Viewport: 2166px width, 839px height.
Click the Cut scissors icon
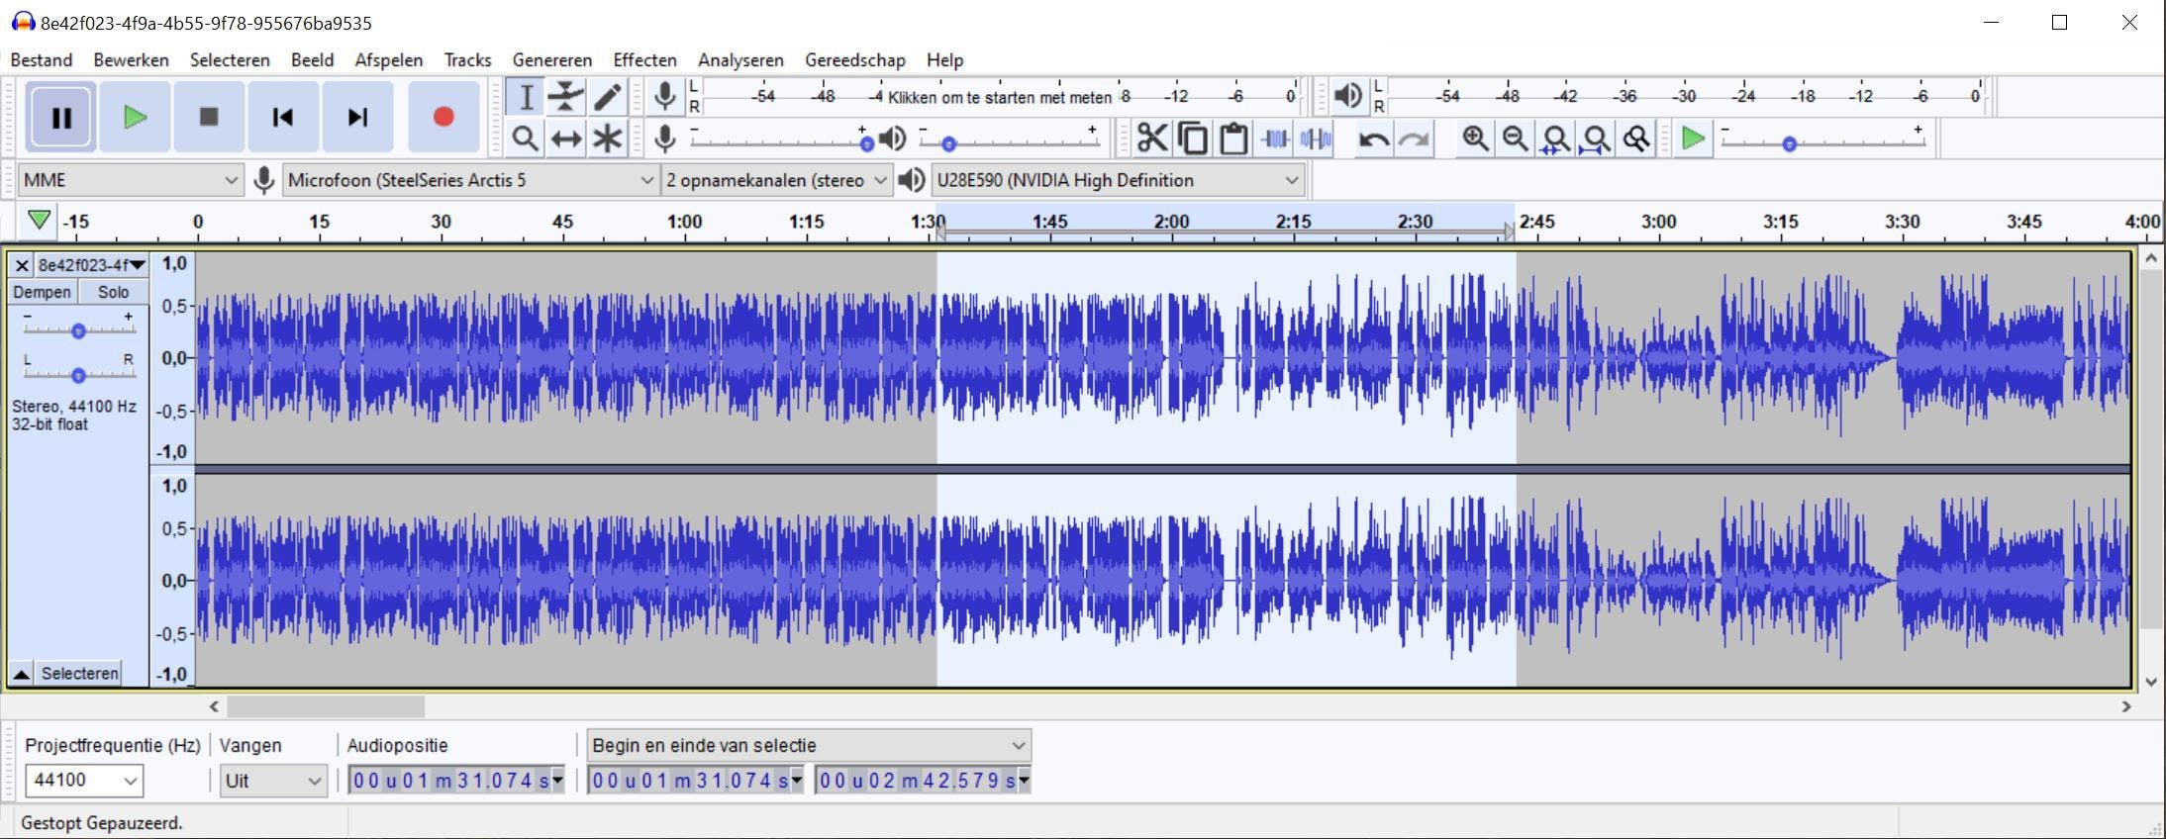pos(1151,139)
